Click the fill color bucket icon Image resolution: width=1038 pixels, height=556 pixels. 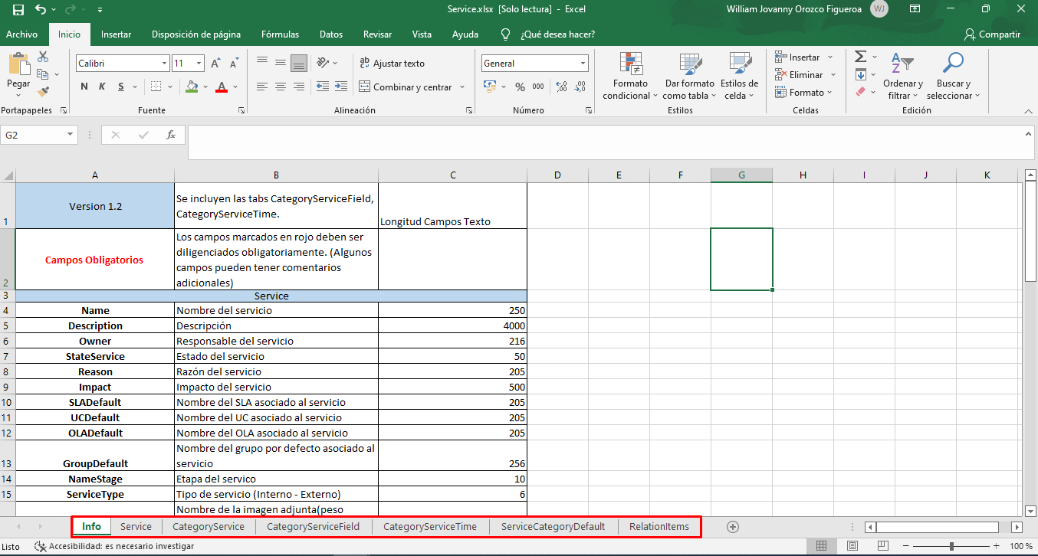[x=192, y=87]
